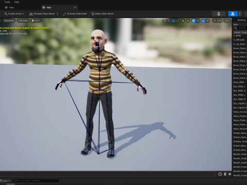Viewport: 247px width, 185px height.
Task: Select the Cheeks_Suck morph target
Action: [240, 141]
